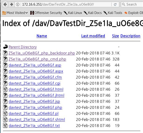Select the 3.1K size value
Viewport: 143px width, 133px height.
(x=116, y=53)
